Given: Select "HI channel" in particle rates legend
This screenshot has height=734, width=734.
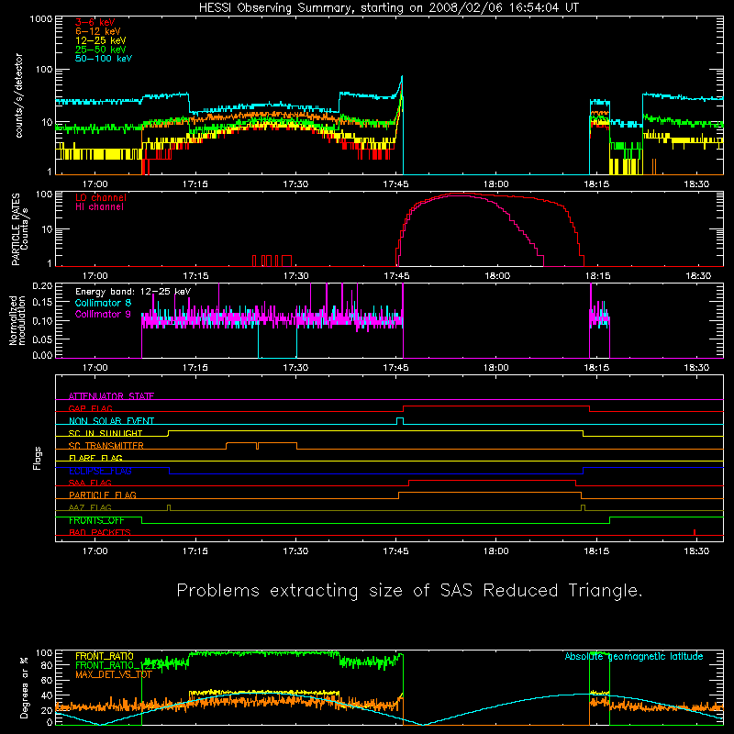Looking at the screenshot, I should [99, 207].
